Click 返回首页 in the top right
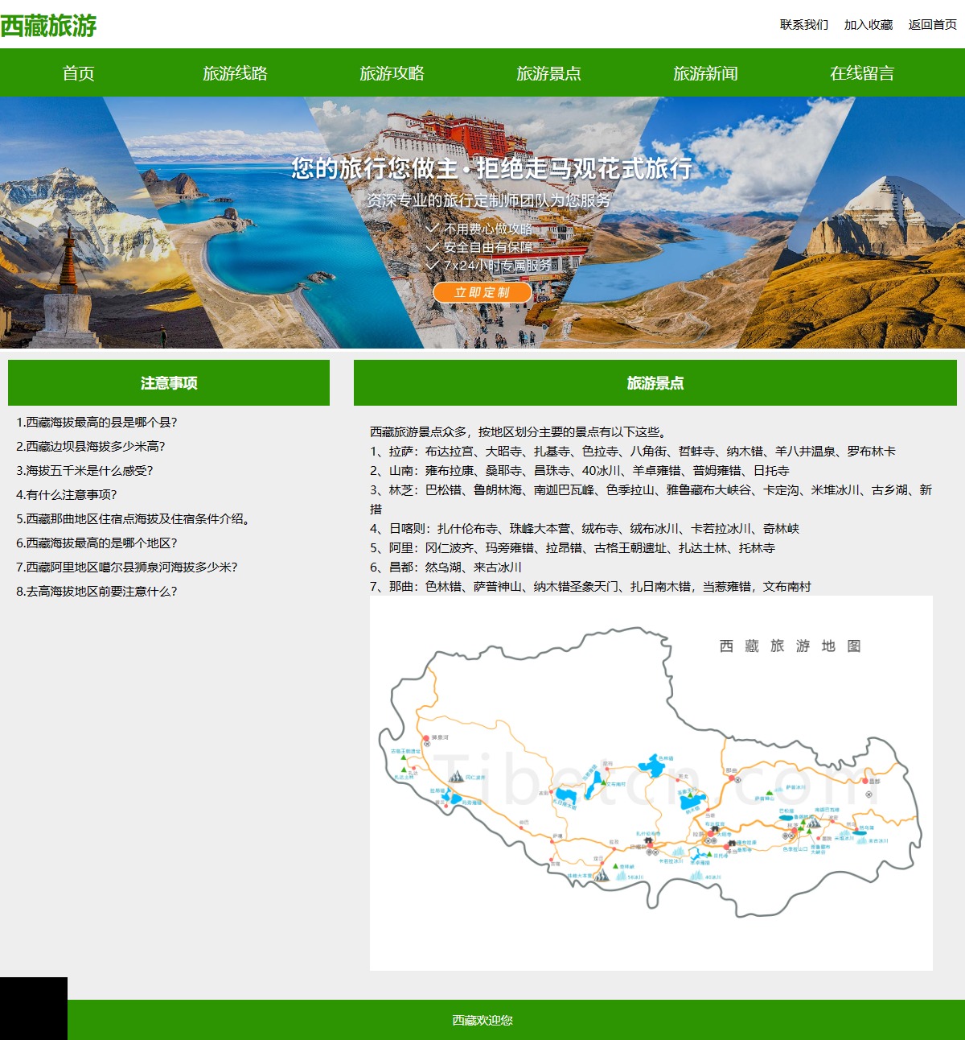Image resolution: width=965 pixels, height=1040 pixels. coord(932,25)
